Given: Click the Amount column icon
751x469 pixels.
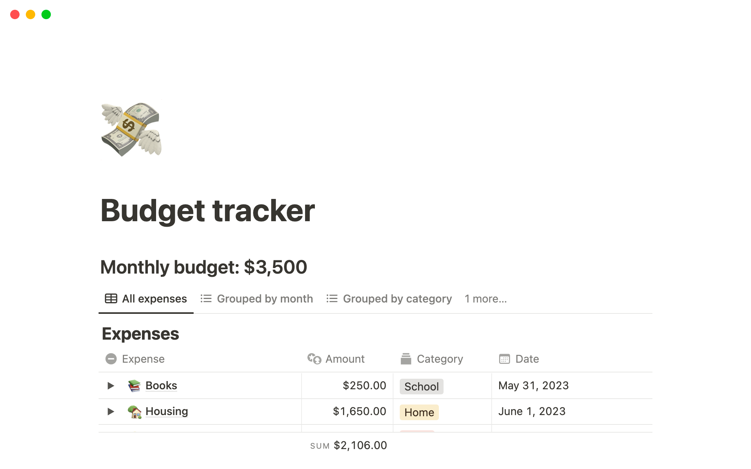Looking at the screenshot, I should click(x=314, y=358).
